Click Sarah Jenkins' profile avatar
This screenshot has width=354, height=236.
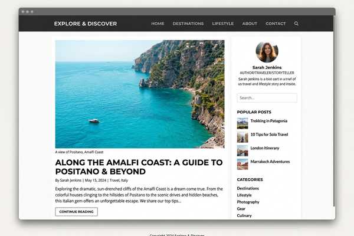[x=267, y=52]
